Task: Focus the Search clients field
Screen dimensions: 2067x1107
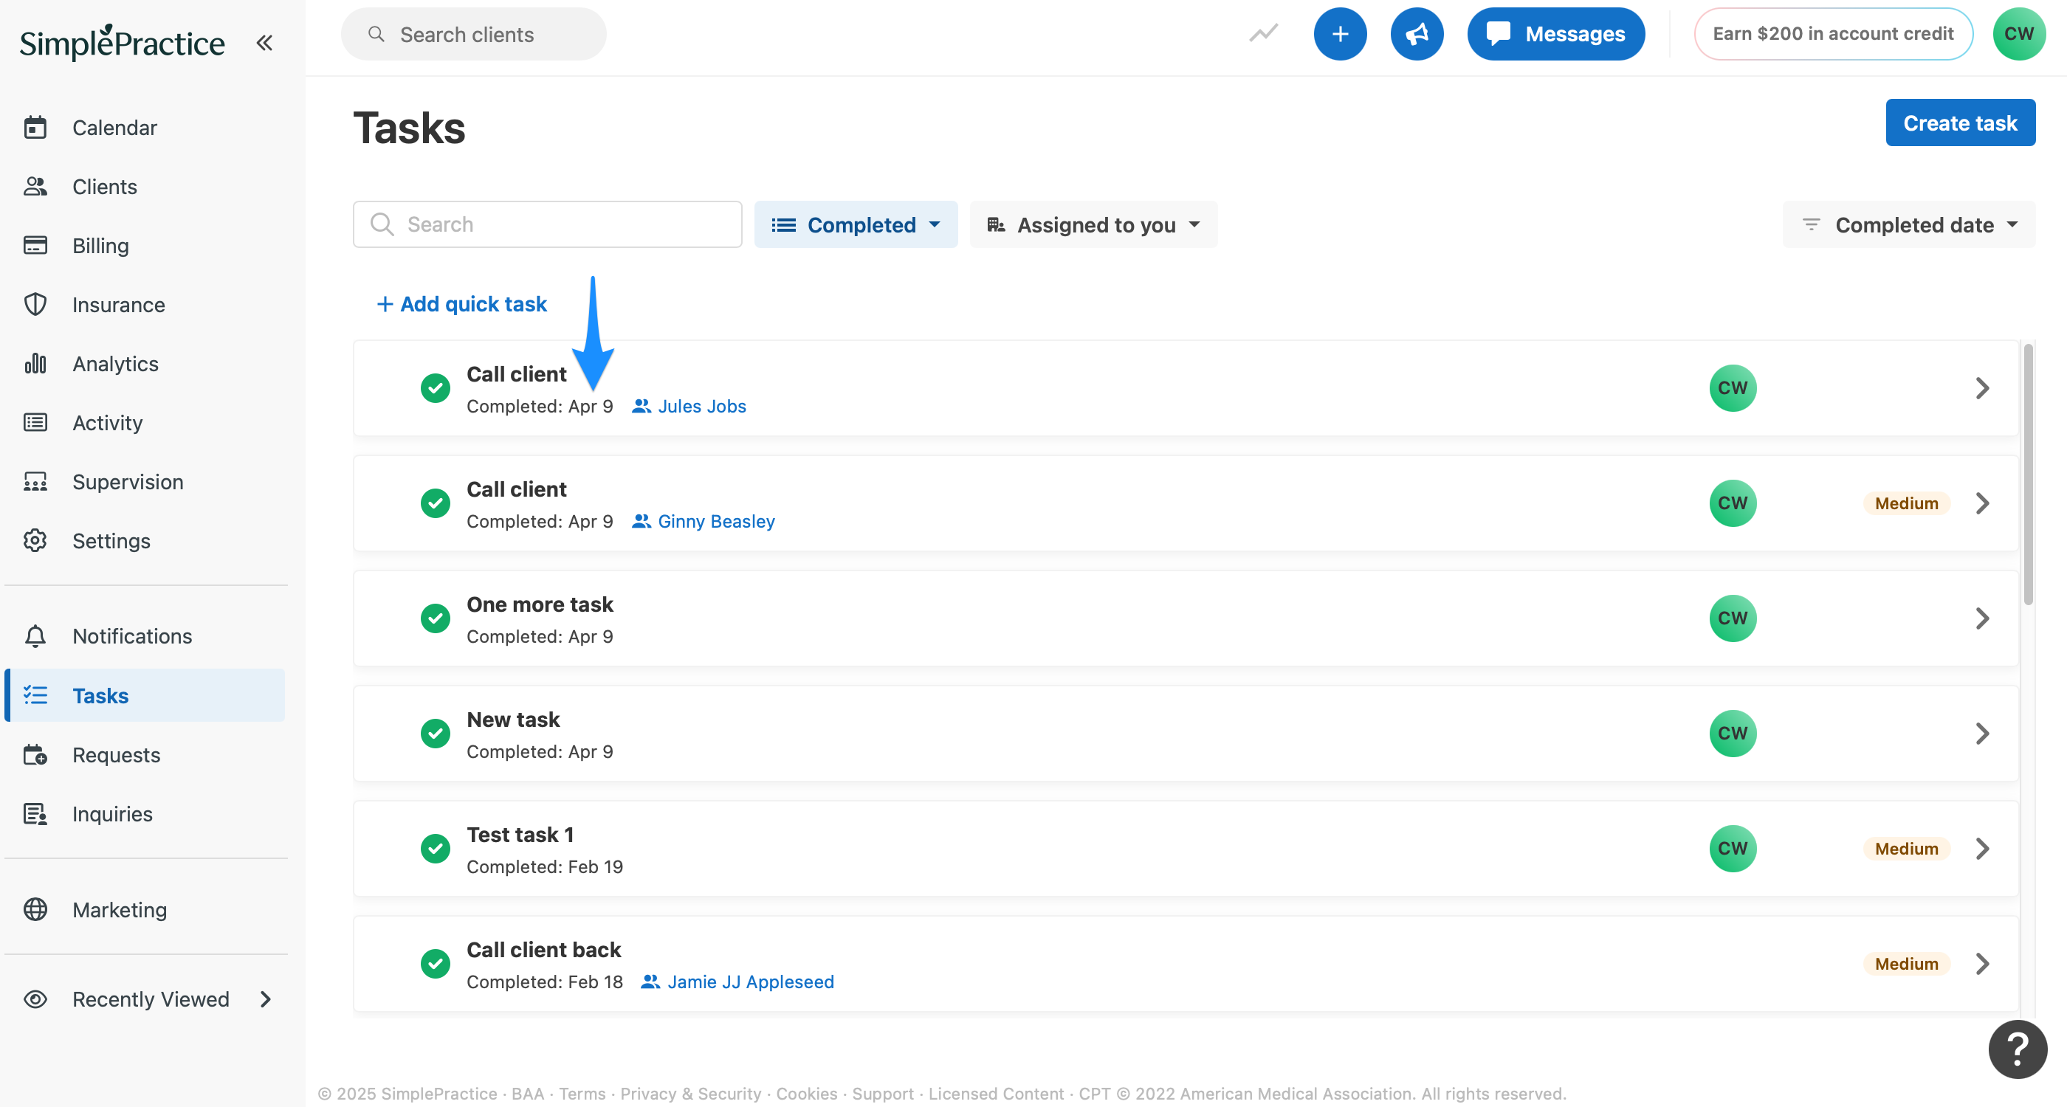Action: (x=473, y=34)
